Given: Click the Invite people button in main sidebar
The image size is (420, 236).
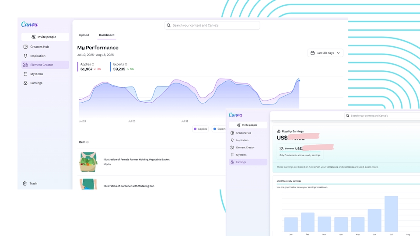Looking at the screenshot, I should tap(45, 37).
